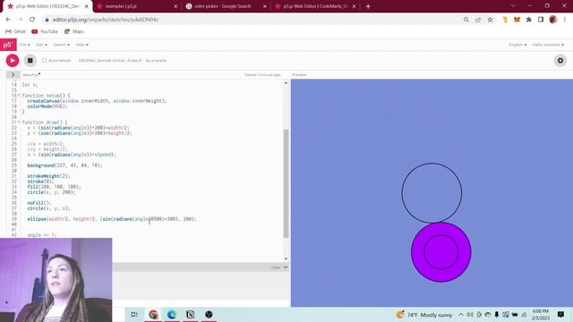Reload the current page
Viewport: 573px width, 322px height.
coord(32,20)
